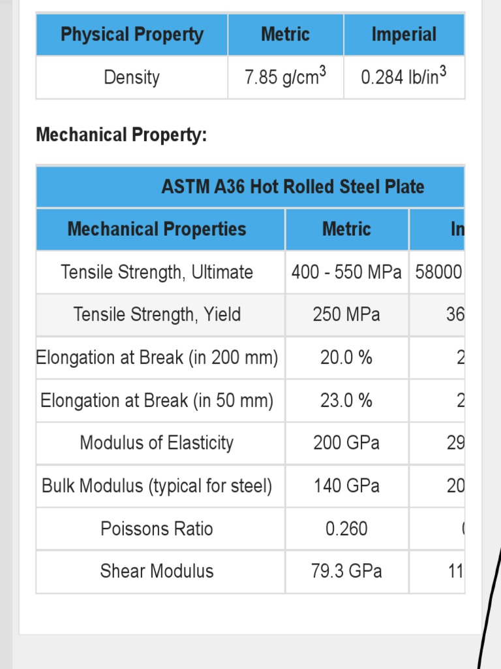Select the 250 MPa yield value
501x669 pixels.
tap(346, 315)
